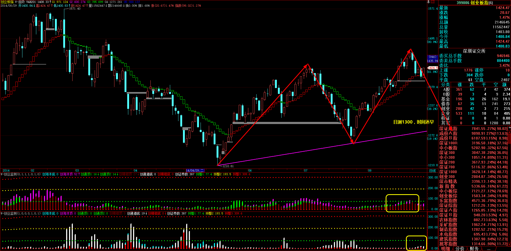
Task: Click the 14/04/29 date marker on timeline
Action: coord(195,170)
